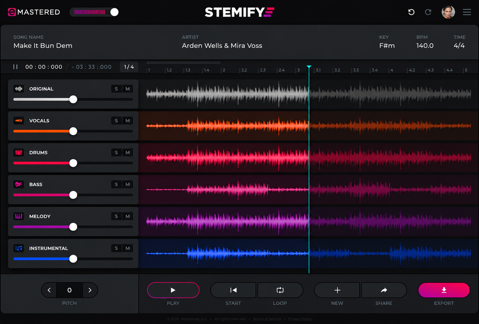Click the Vocals track microphone icon
Image resolution: width=479 pixels, height=324 pixels.
click(19, 121)
